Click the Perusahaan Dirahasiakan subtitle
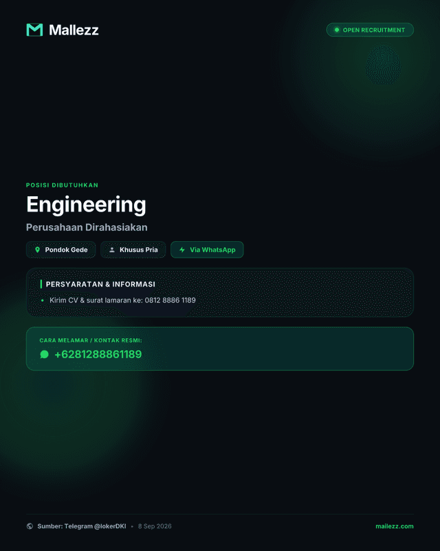The image size is (440, 551). click(x=87, y=227)
